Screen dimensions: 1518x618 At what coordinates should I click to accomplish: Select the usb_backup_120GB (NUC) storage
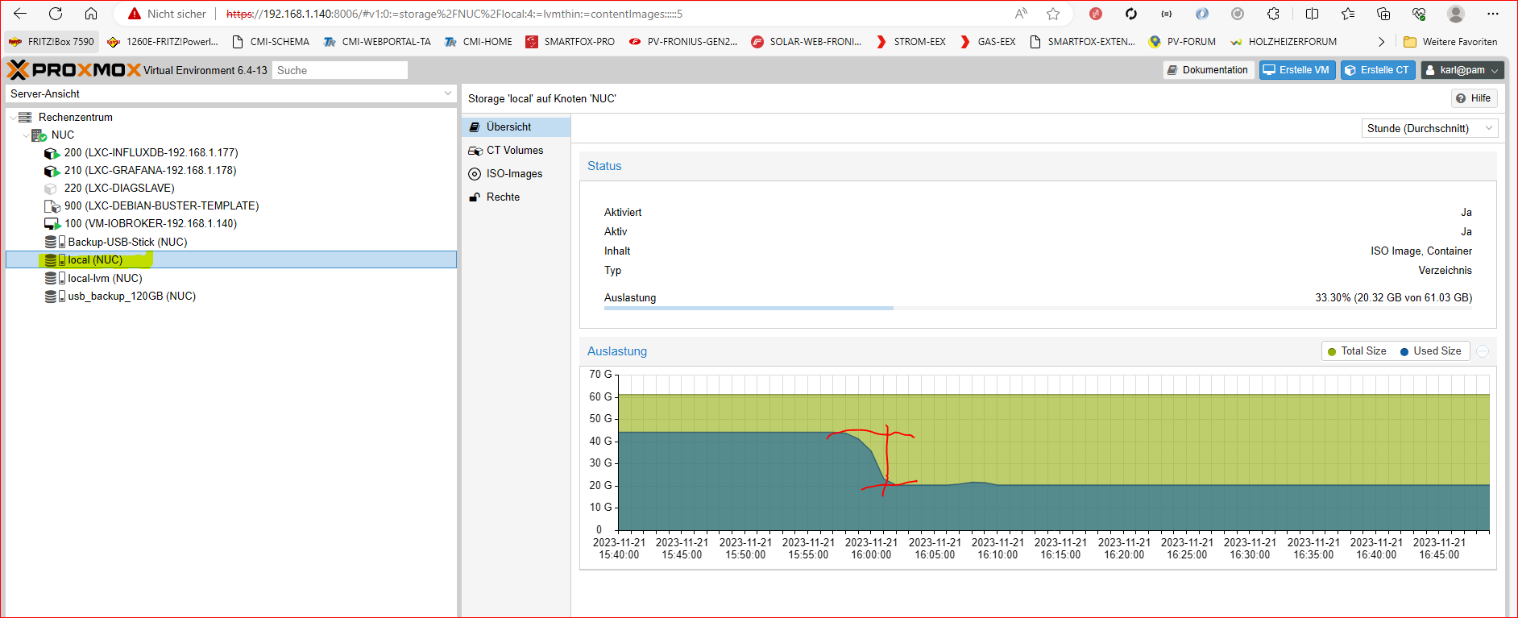click(x=131, y=296)
